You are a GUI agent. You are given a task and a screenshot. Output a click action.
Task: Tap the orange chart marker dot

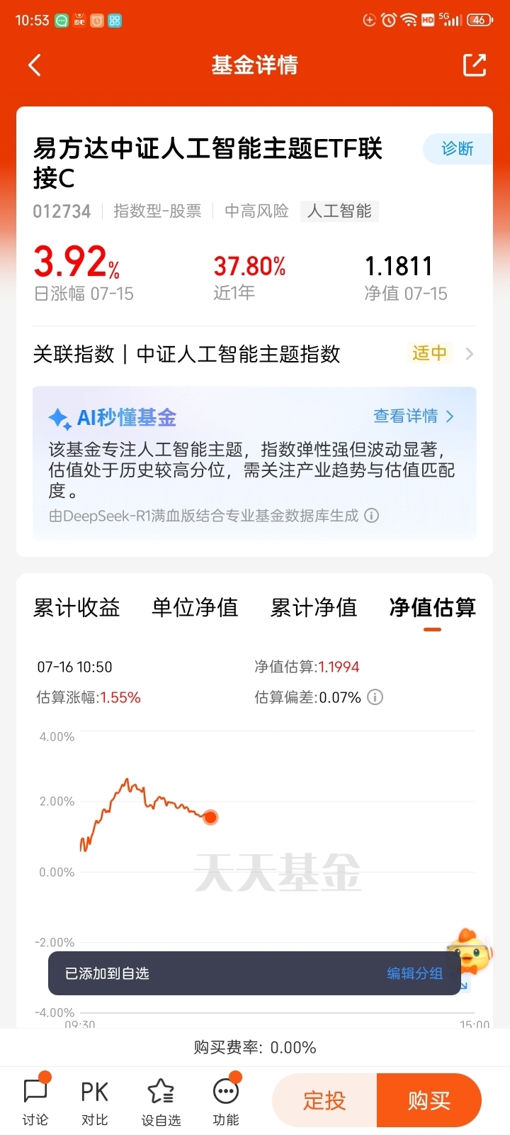pos(210,817)
